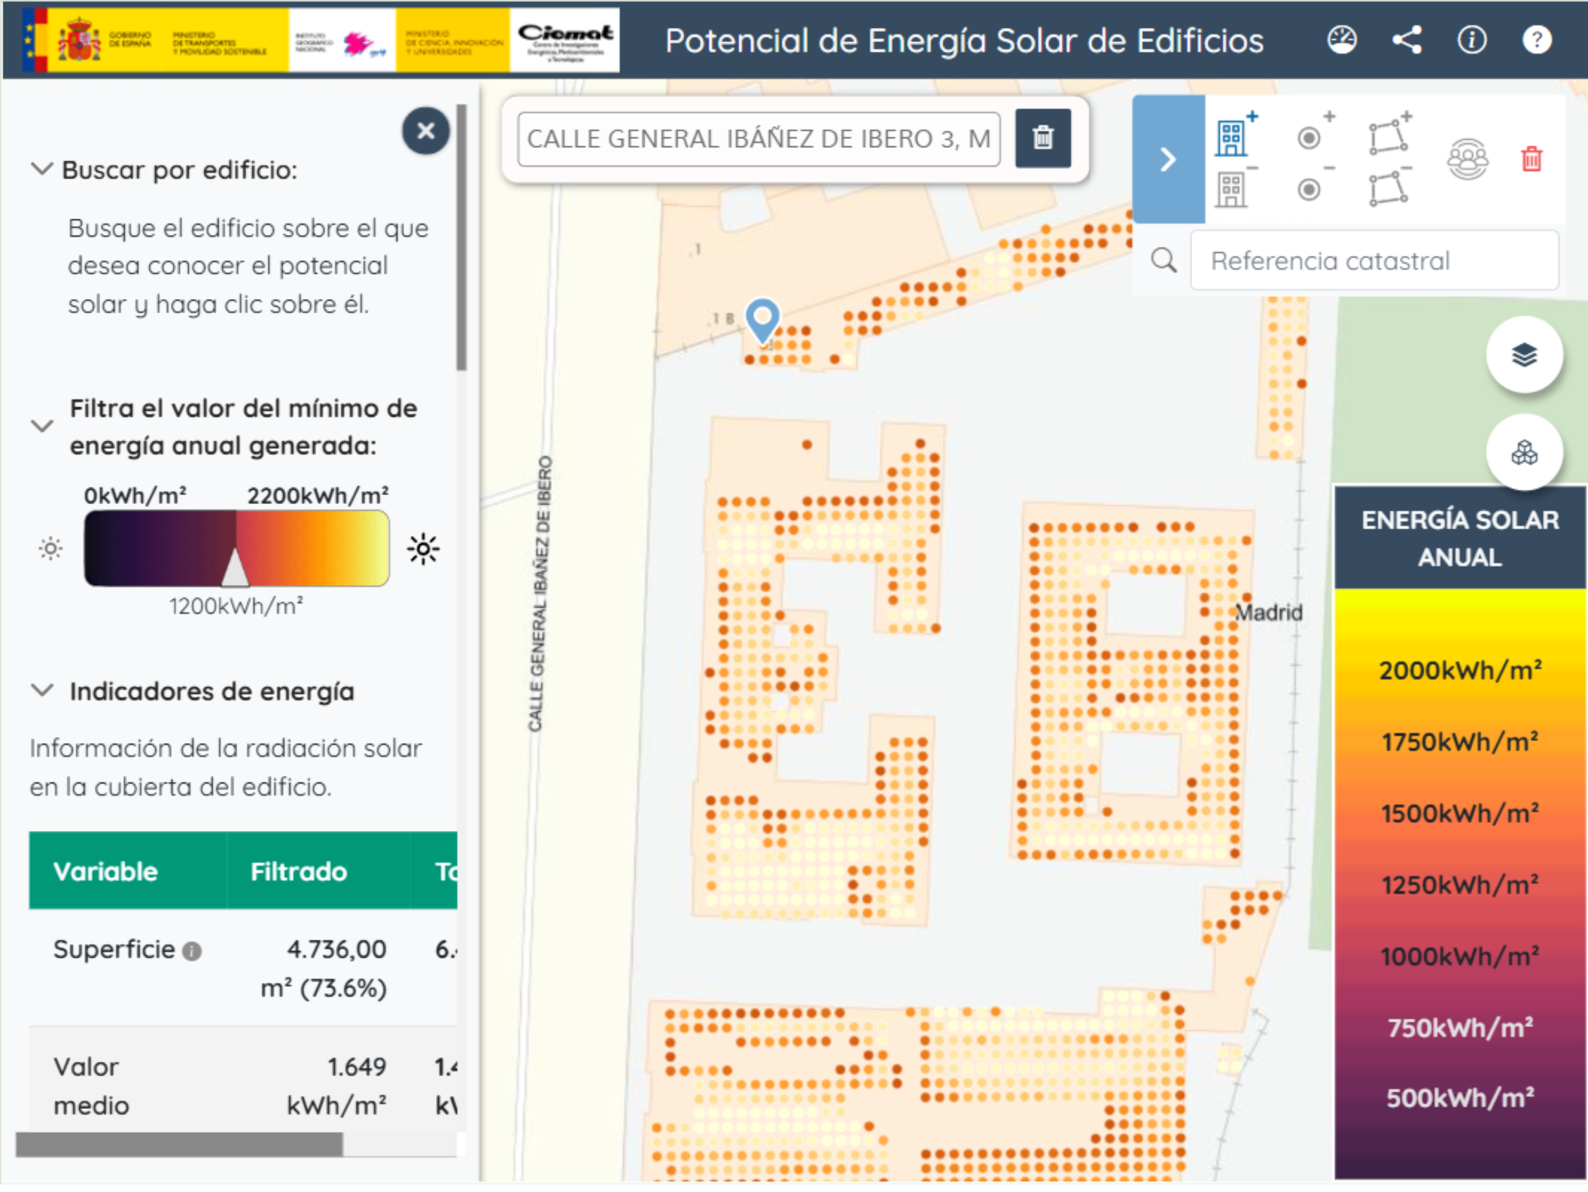This screenshot has width=1588, height=1192.
Task: Open the map layers button
Action: click(x=1523, y=356)
